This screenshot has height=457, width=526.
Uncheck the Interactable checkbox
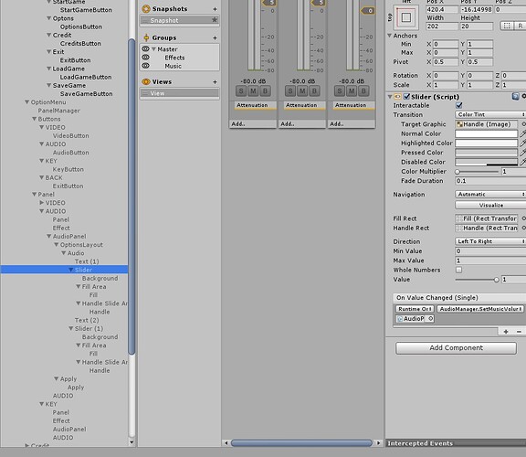pyautogui.click(x=459, y=105)
